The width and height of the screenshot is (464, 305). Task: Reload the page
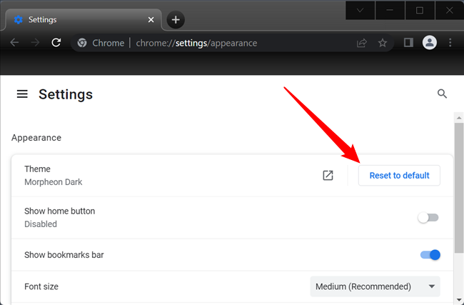tap(56, 43)
